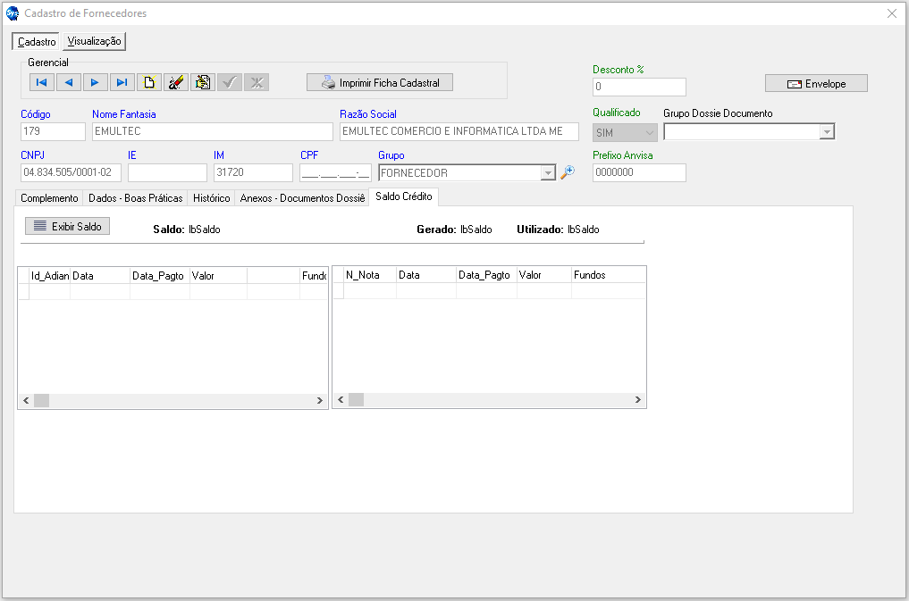Click the Envelope button
The height and width of the screenshot is (601, 909).
pos(816,83)
